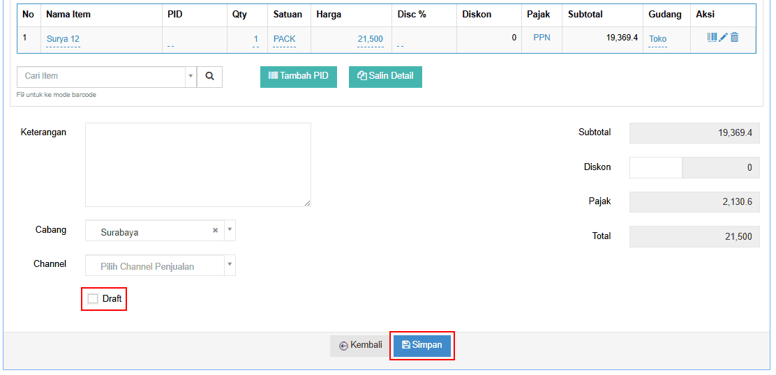Image resolution: width=776 pixels, height=375 pixels.
Task: Edit the Surya 12 row with pencil icon
Action: (x=723, y=38)
